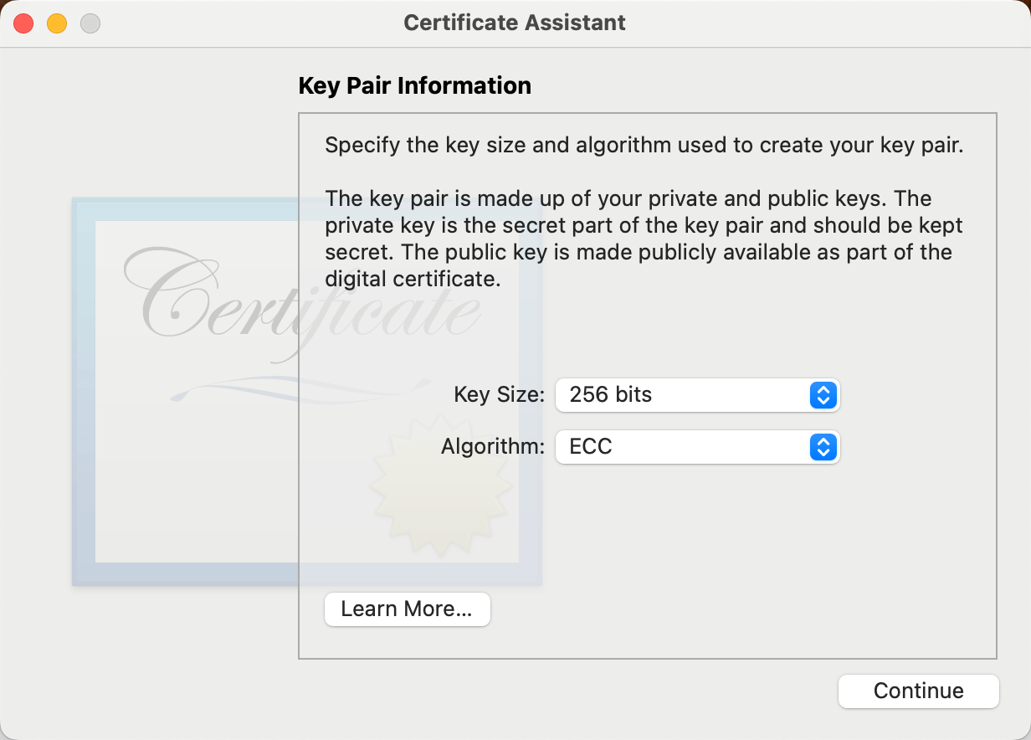Click the Key Size: label
Image resolution: width=1031 pixels, height=740 pixels.
pyautogui.click(x=500, y=394)
